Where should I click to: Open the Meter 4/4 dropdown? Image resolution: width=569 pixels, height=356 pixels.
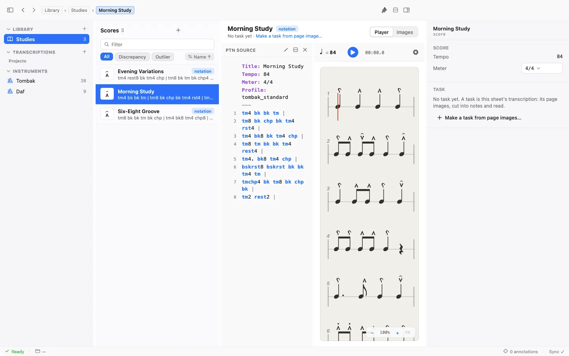click(542, 68)
